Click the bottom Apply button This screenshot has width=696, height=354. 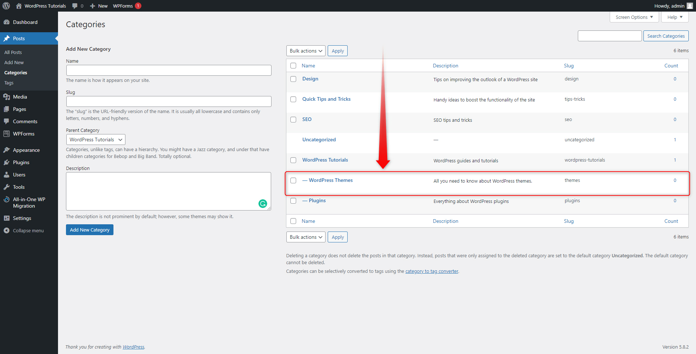tap(337, 237)
